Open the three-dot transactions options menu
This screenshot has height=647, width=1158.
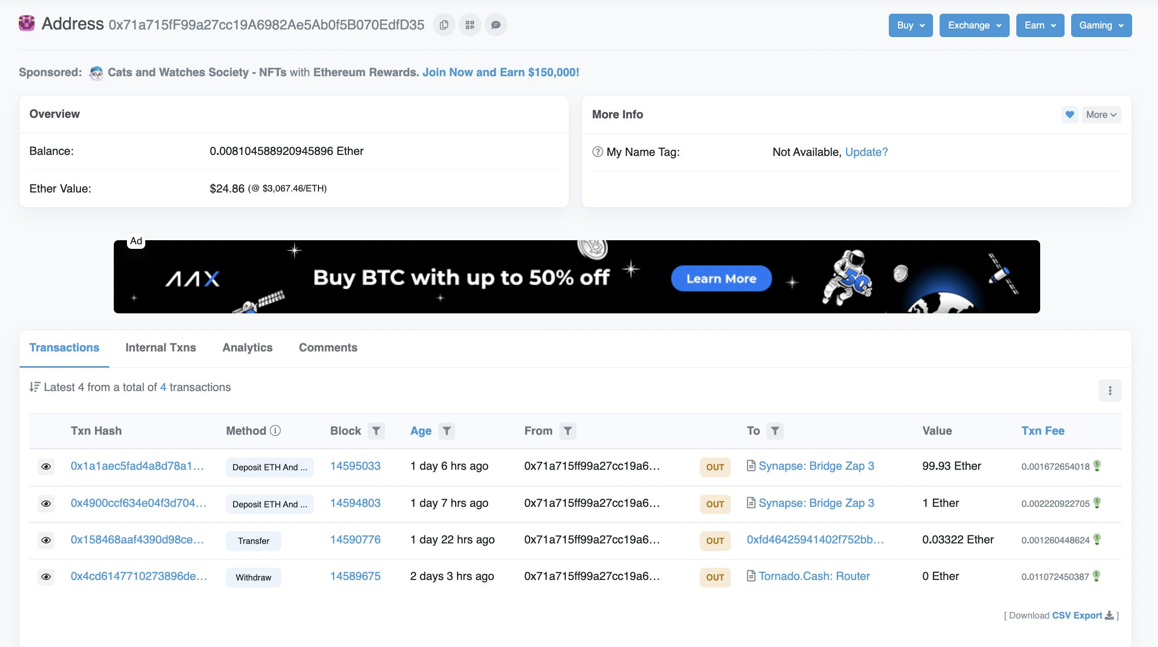[1110, 391]
